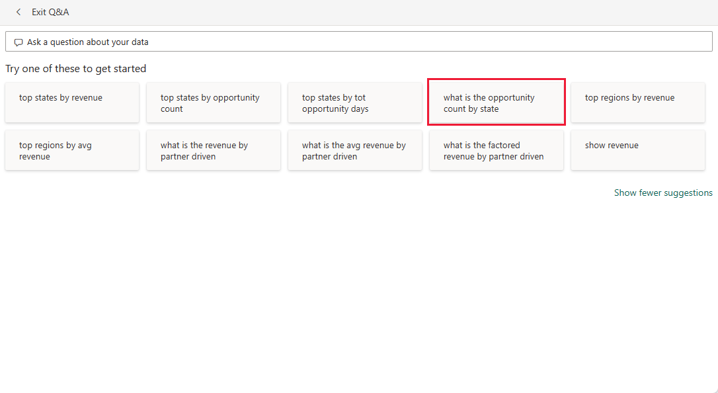Pick 'top states by tot opportunity days' suggestion
The image size is (718, 393).
[354, 102]
